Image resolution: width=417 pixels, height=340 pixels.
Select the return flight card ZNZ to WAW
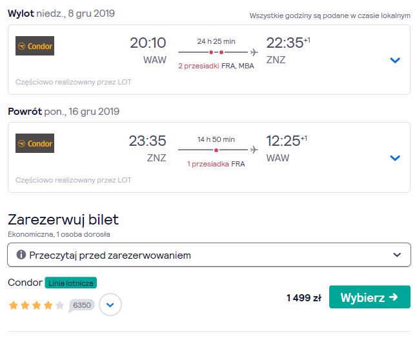click(209, 157)
